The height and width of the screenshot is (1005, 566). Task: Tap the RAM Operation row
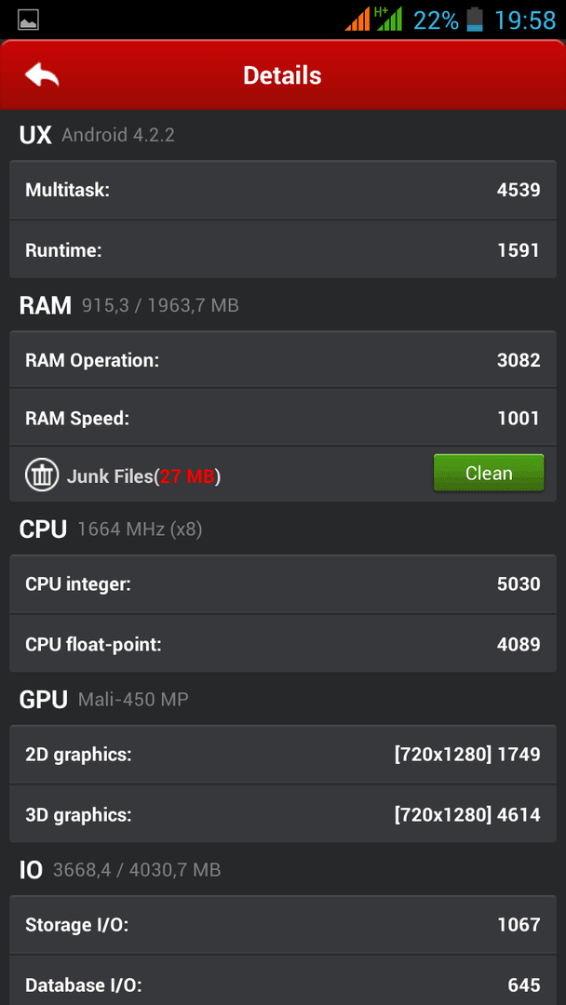283,359
